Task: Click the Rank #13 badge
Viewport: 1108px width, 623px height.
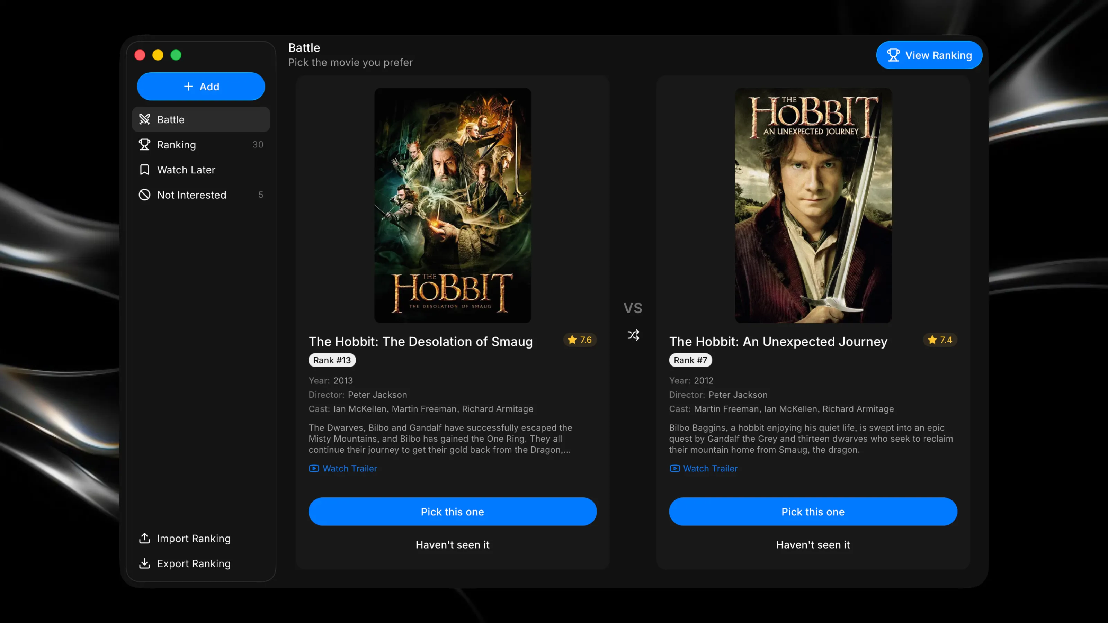Action: coord(332,360)
